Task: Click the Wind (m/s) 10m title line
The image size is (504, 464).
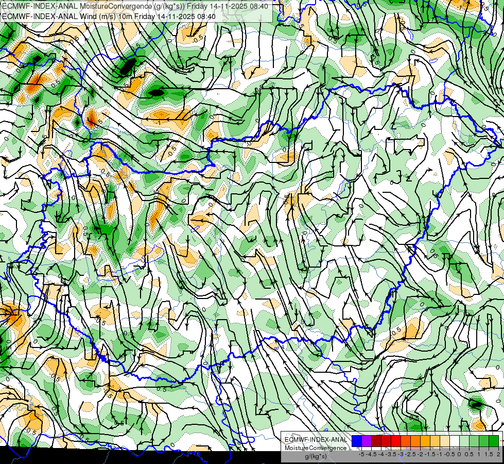Action: click(x=109, y=16)
